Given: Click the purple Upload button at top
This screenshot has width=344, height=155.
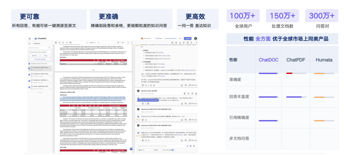Looking at the screenshot, I should coord(188,38).
